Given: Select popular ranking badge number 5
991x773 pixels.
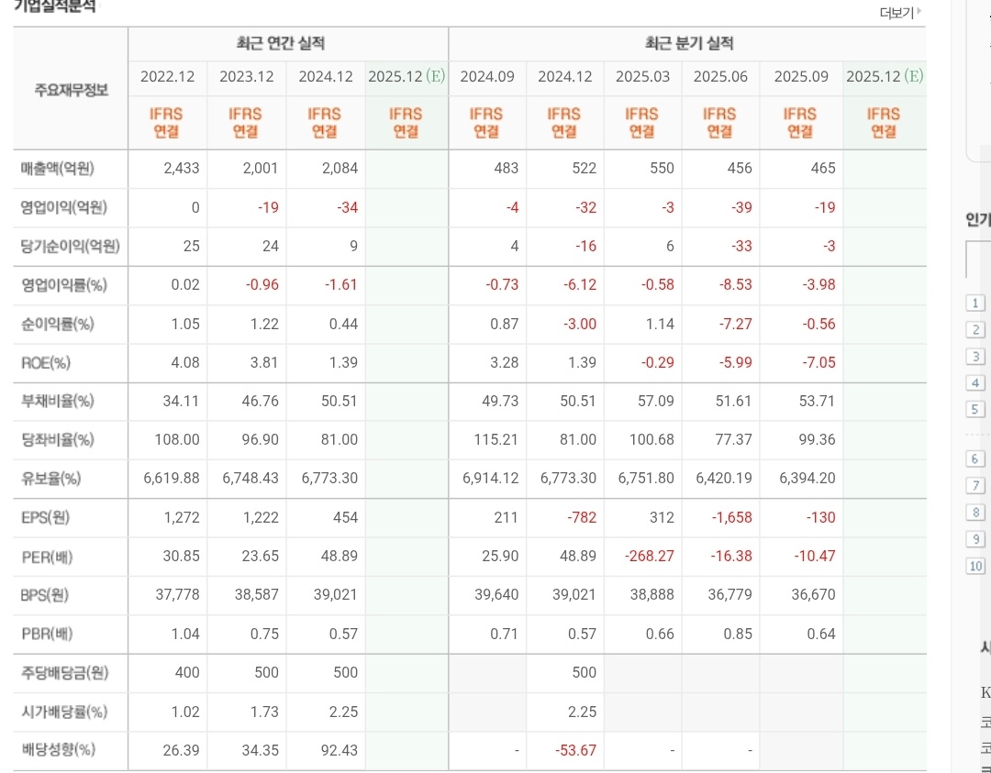Looking at the screenshot, I should (x=975, y=409).
